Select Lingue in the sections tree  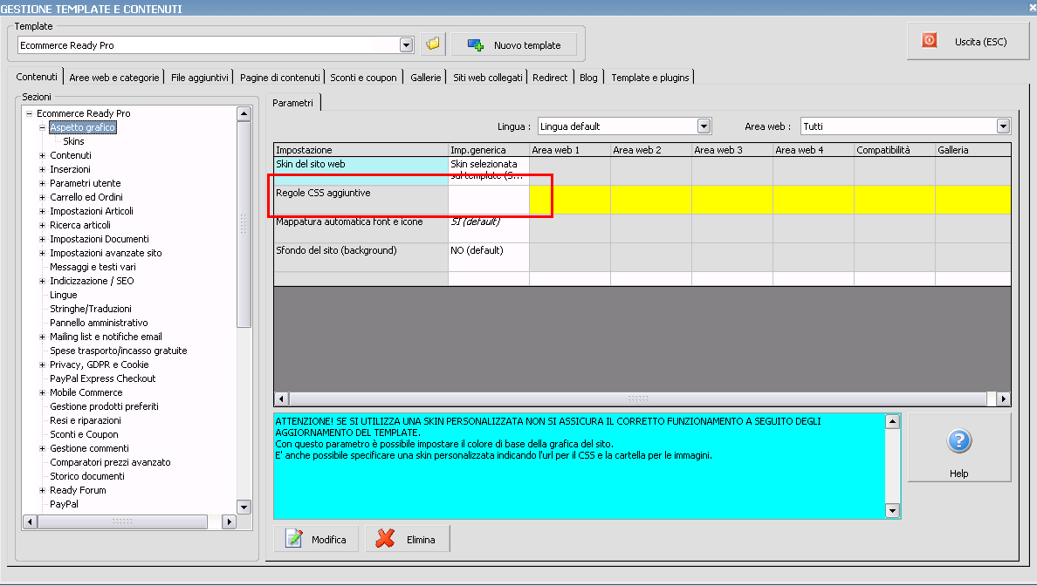pos(64,295)
